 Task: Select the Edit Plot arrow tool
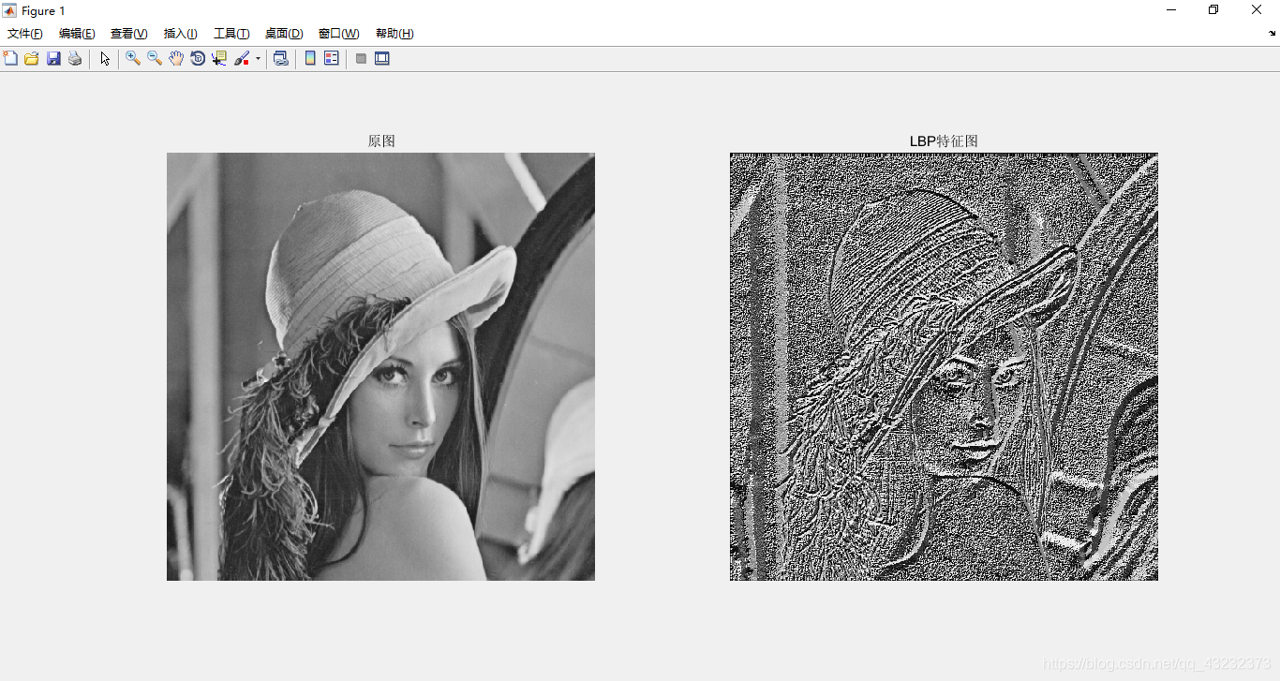coord(105,58)
